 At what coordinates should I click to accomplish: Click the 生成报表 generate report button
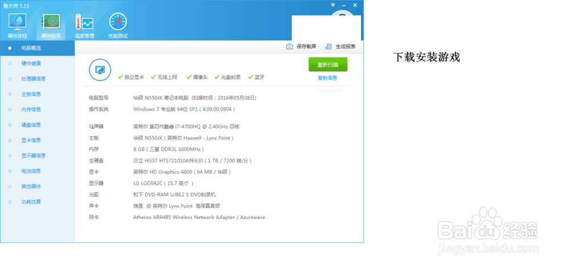(340, 47)
